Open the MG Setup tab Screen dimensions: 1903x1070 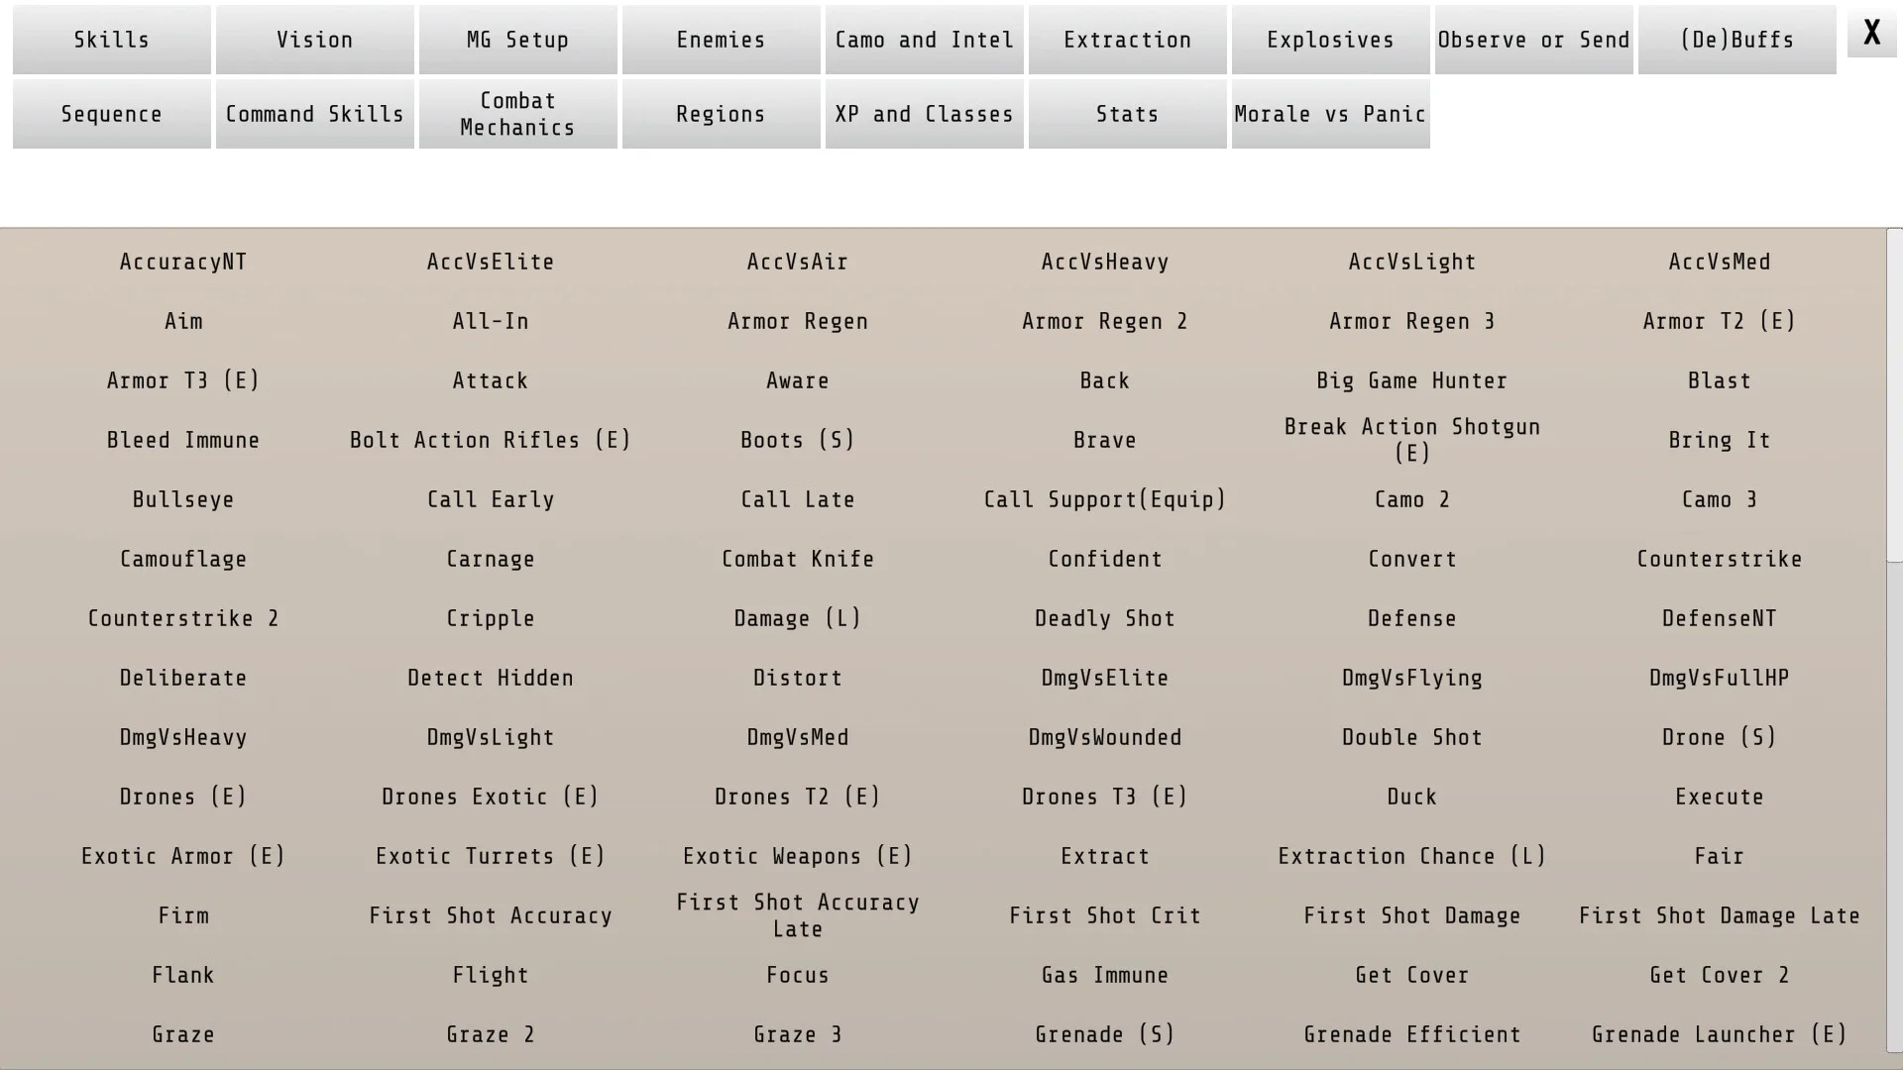(x=518, y=40)
